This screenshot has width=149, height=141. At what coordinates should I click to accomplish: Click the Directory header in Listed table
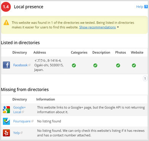19,53
